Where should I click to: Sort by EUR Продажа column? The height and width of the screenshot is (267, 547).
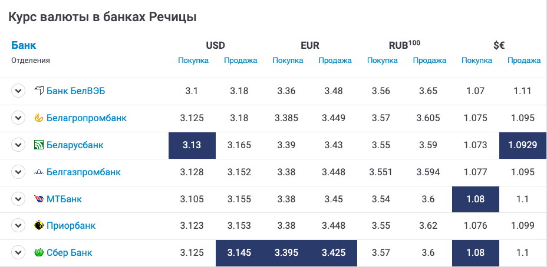(x=335, y=61)
